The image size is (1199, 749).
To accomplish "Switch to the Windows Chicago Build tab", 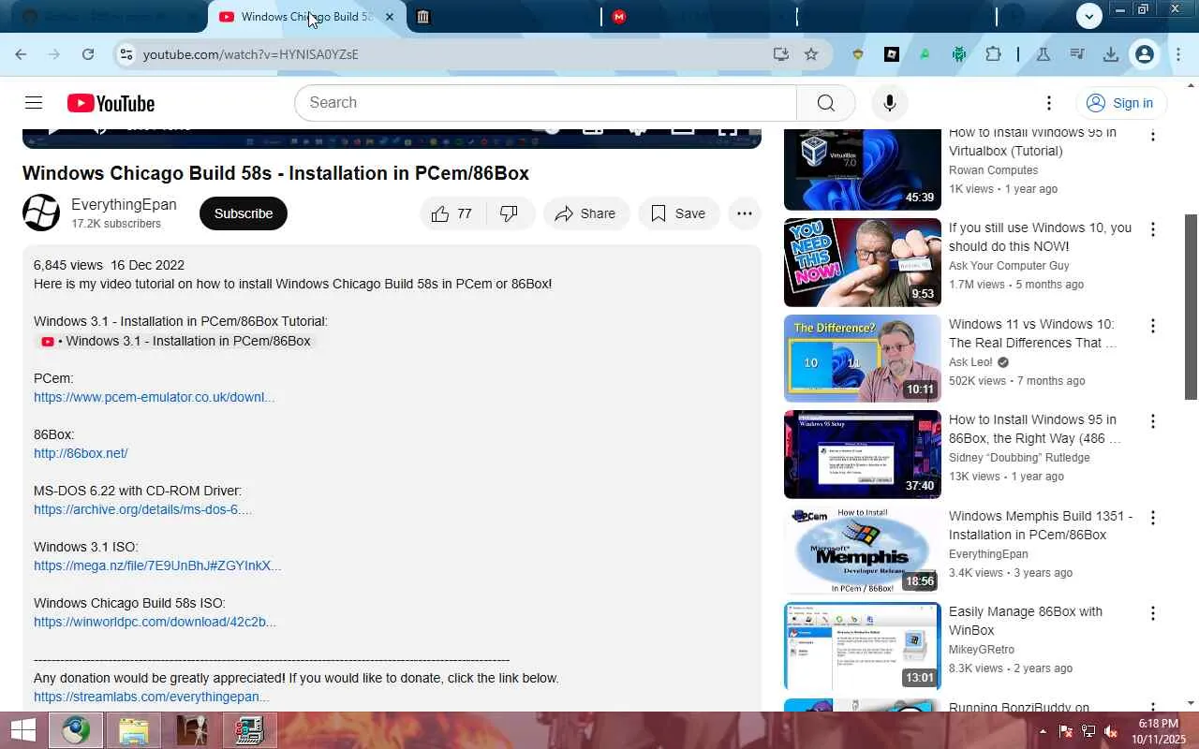I will [x=306, y=17].
